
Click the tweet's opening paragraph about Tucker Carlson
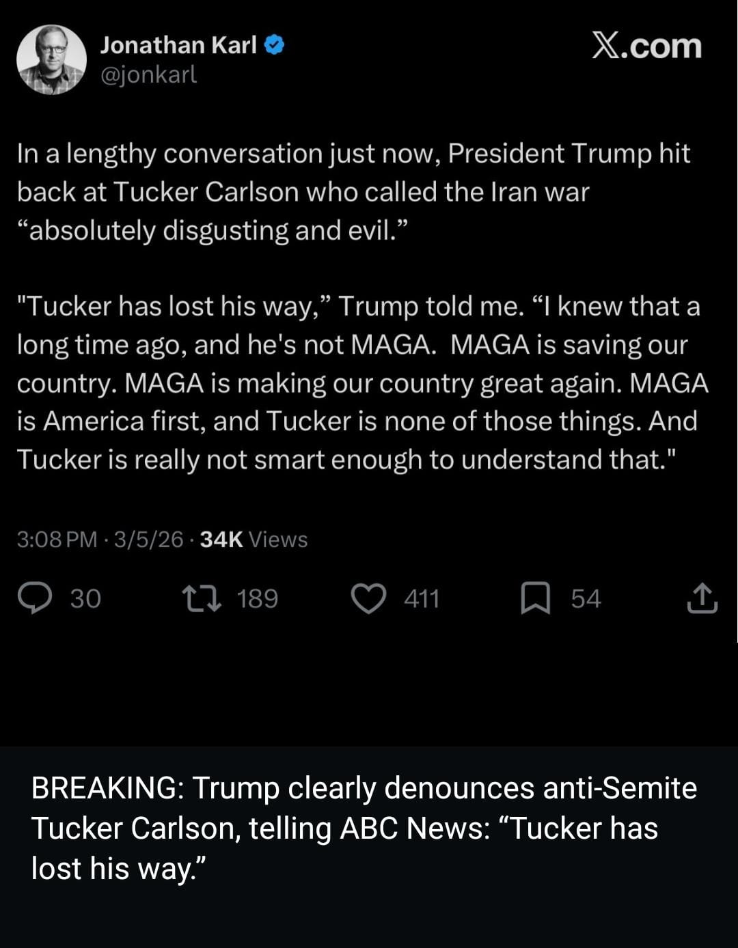point(353,192)
